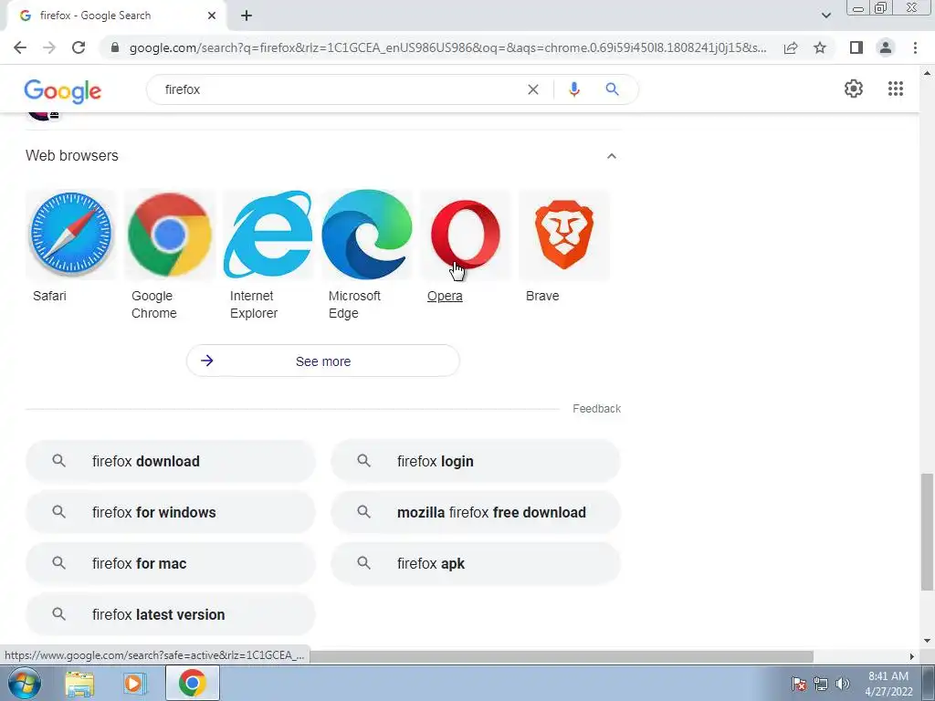The image size is (935, 701).
Task: Open network tray icon
Action: tap(821, 684)
